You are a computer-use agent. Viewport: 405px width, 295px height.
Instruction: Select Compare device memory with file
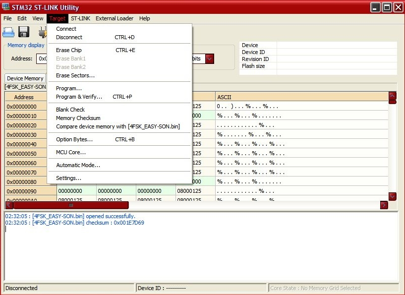(x=119, y=126)
